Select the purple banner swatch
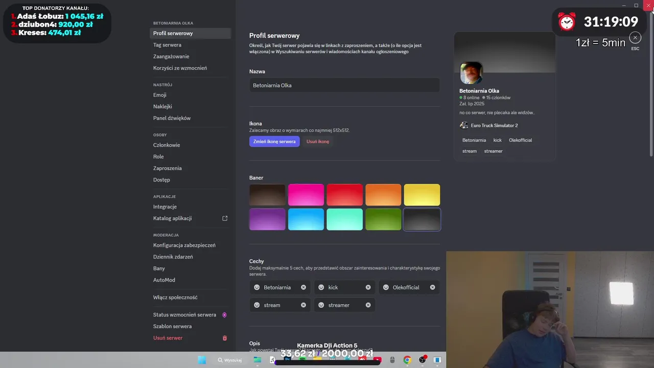The image size is (654, 368). point(267,219)
